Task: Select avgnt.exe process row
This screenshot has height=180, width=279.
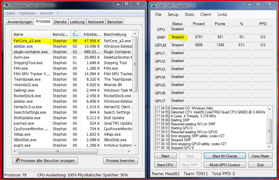Action: coord(72,145)
